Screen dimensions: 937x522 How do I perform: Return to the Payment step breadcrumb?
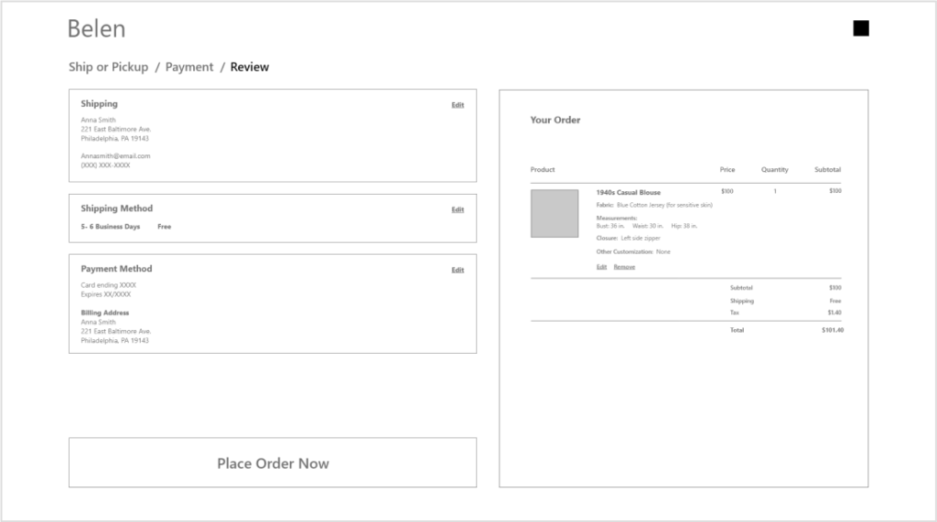[x=189, y=67]
